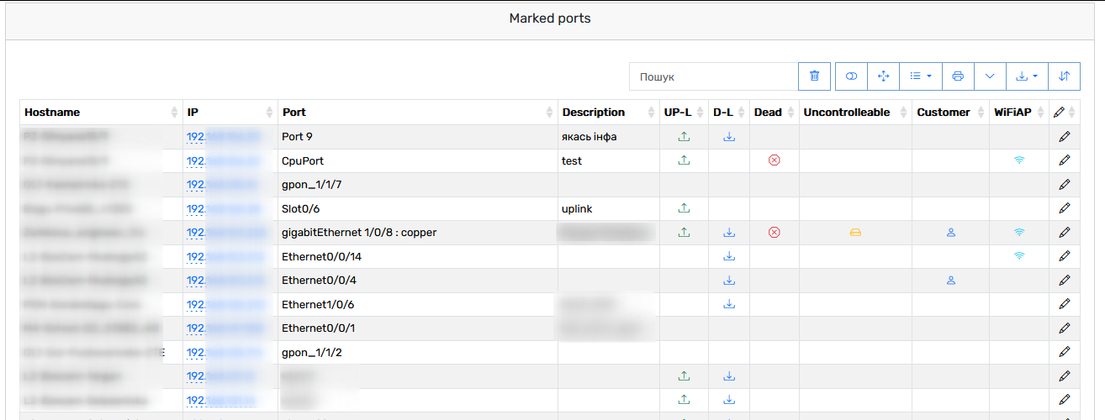Open IP link in the gpon_1/1/7 row
This screenshot has width=1105, height=420.
223,185
